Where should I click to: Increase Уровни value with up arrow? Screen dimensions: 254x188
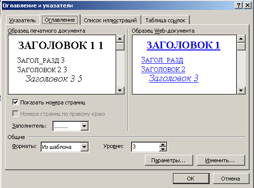pos(163,144)
